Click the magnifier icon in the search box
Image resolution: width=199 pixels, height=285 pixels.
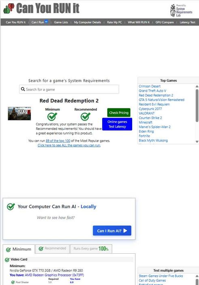tap(23, 89)
